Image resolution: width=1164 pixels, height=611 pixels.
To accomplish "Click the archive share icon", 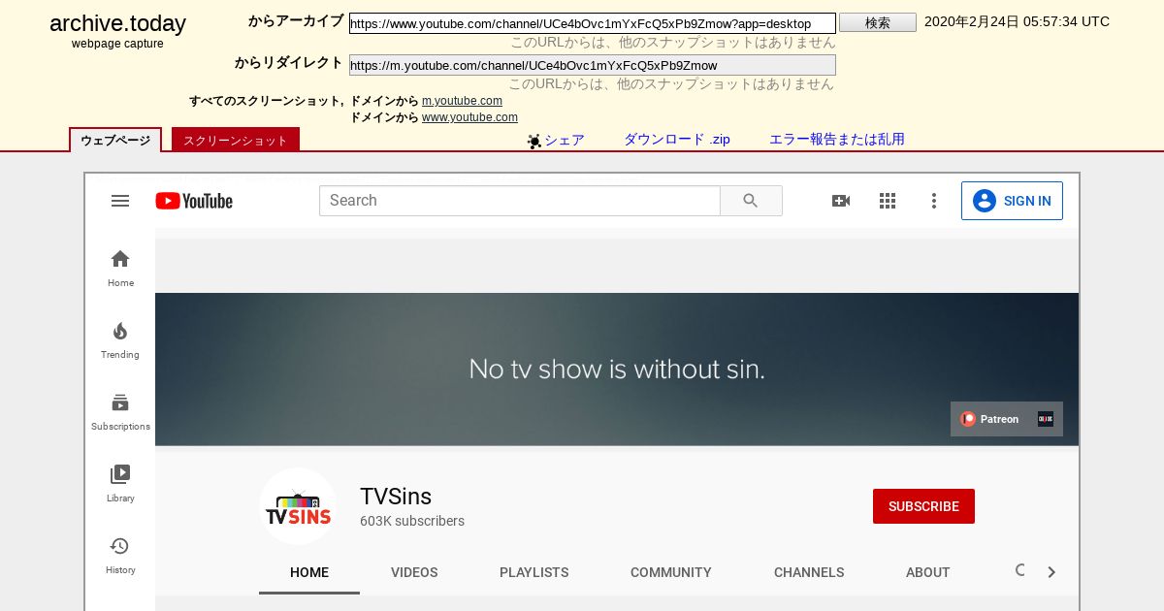I will (x=533, y=142).
